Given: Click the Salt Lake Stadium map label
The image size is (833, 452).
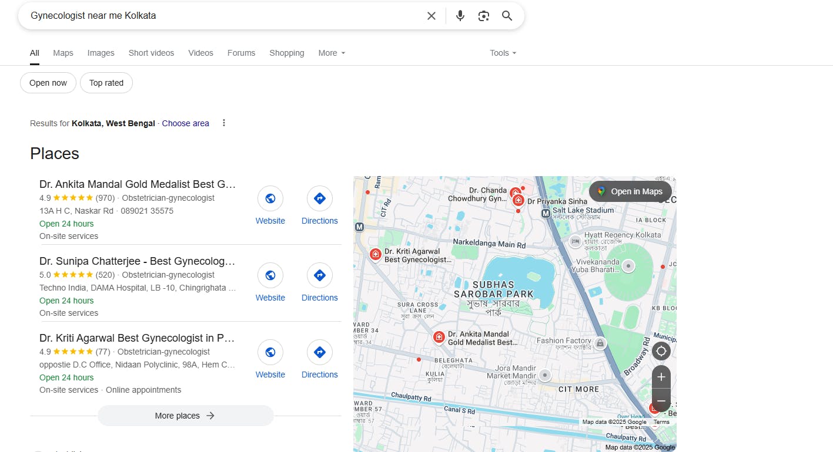Looking at the screenshot, I should click(583, 213).
